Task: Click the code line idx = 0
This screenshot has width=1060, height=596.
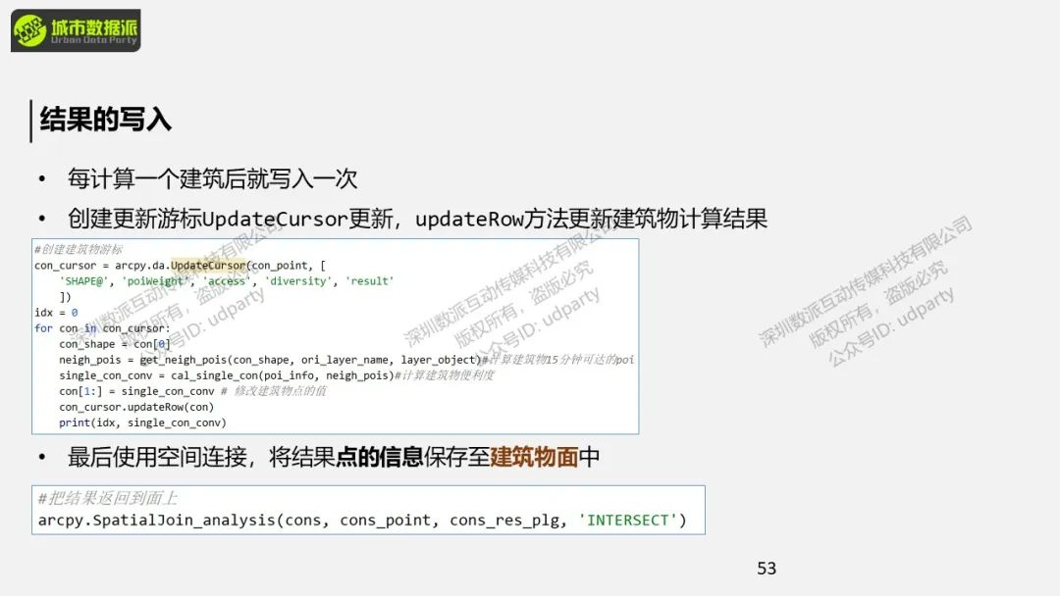Action: tap(56, 313)
